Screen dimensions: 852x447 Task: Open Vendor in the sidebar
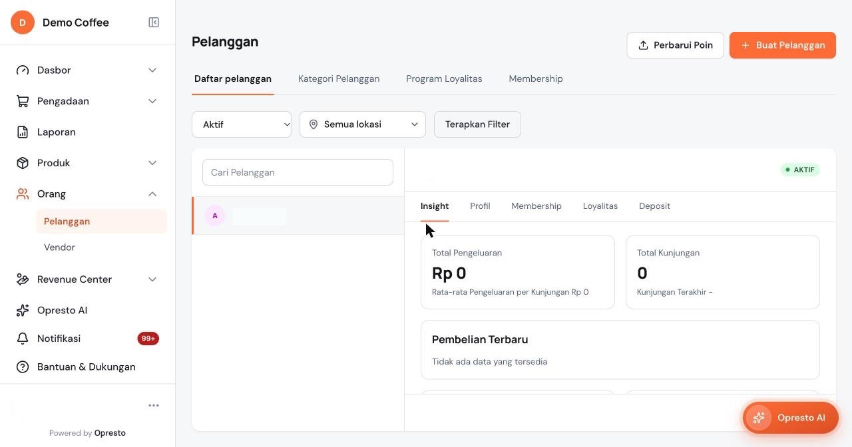[x=101, y=247]
